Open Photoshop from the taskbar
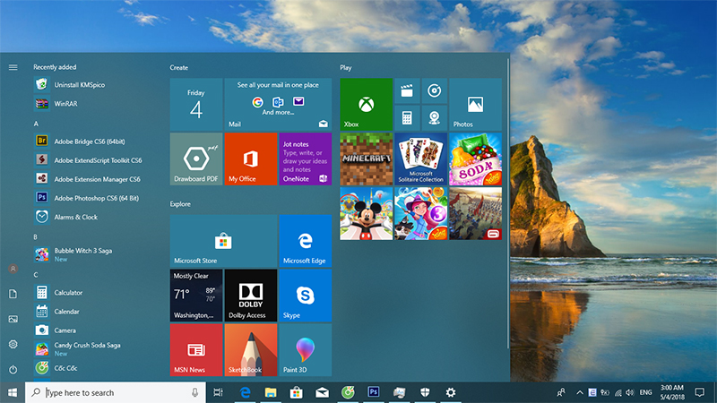 point(374,392)
